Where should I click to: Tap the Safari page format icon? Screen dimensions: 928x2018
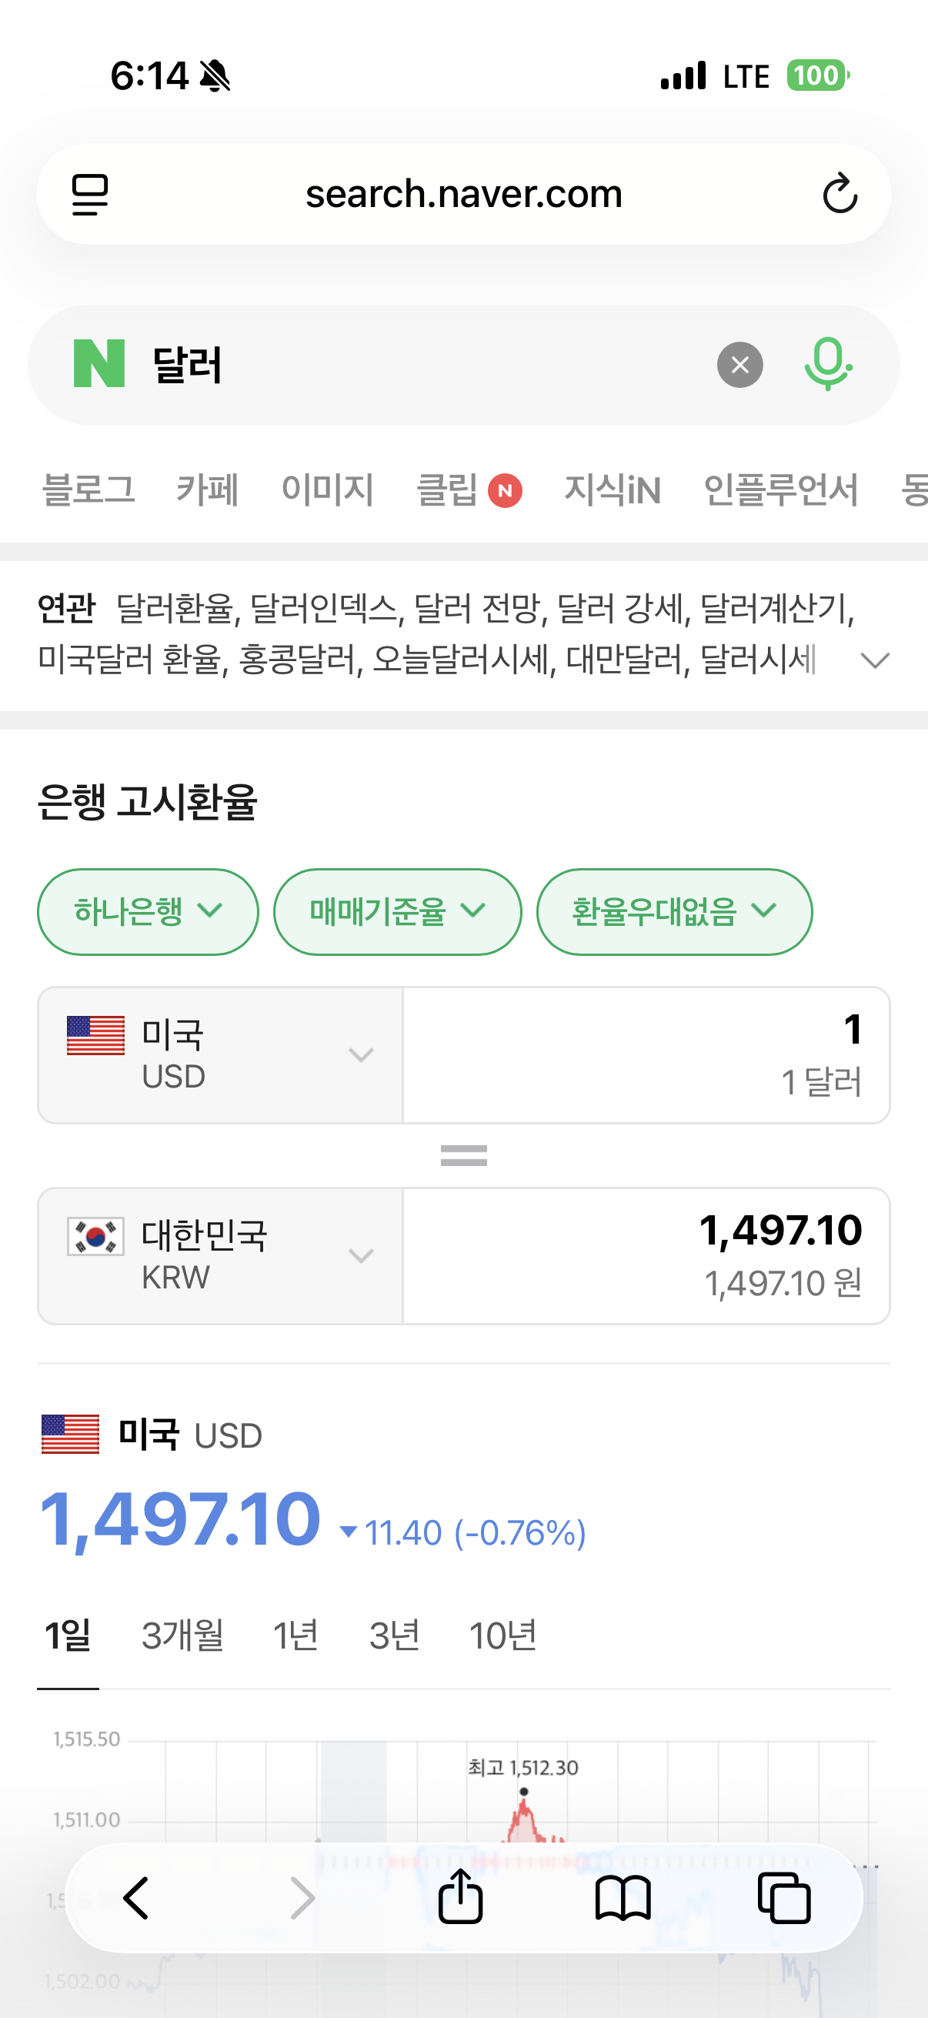89,194
